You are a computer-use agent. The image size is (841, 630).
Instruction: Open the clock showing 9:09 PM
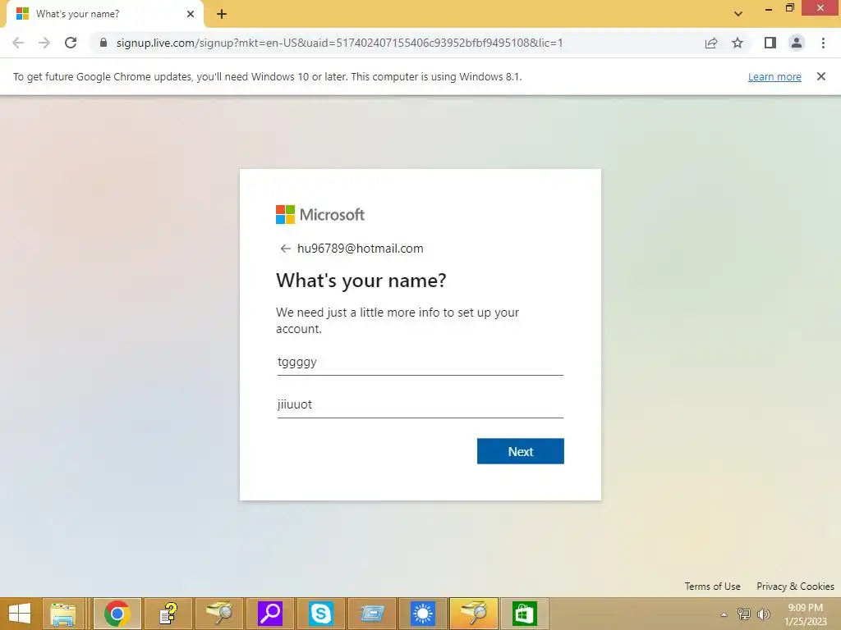coord(806,614)
